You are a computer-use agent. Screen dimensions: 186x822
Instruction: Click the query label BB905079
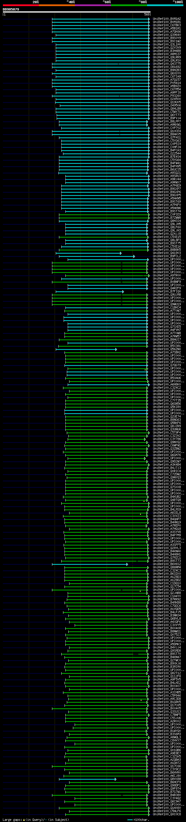coord(11,10)
